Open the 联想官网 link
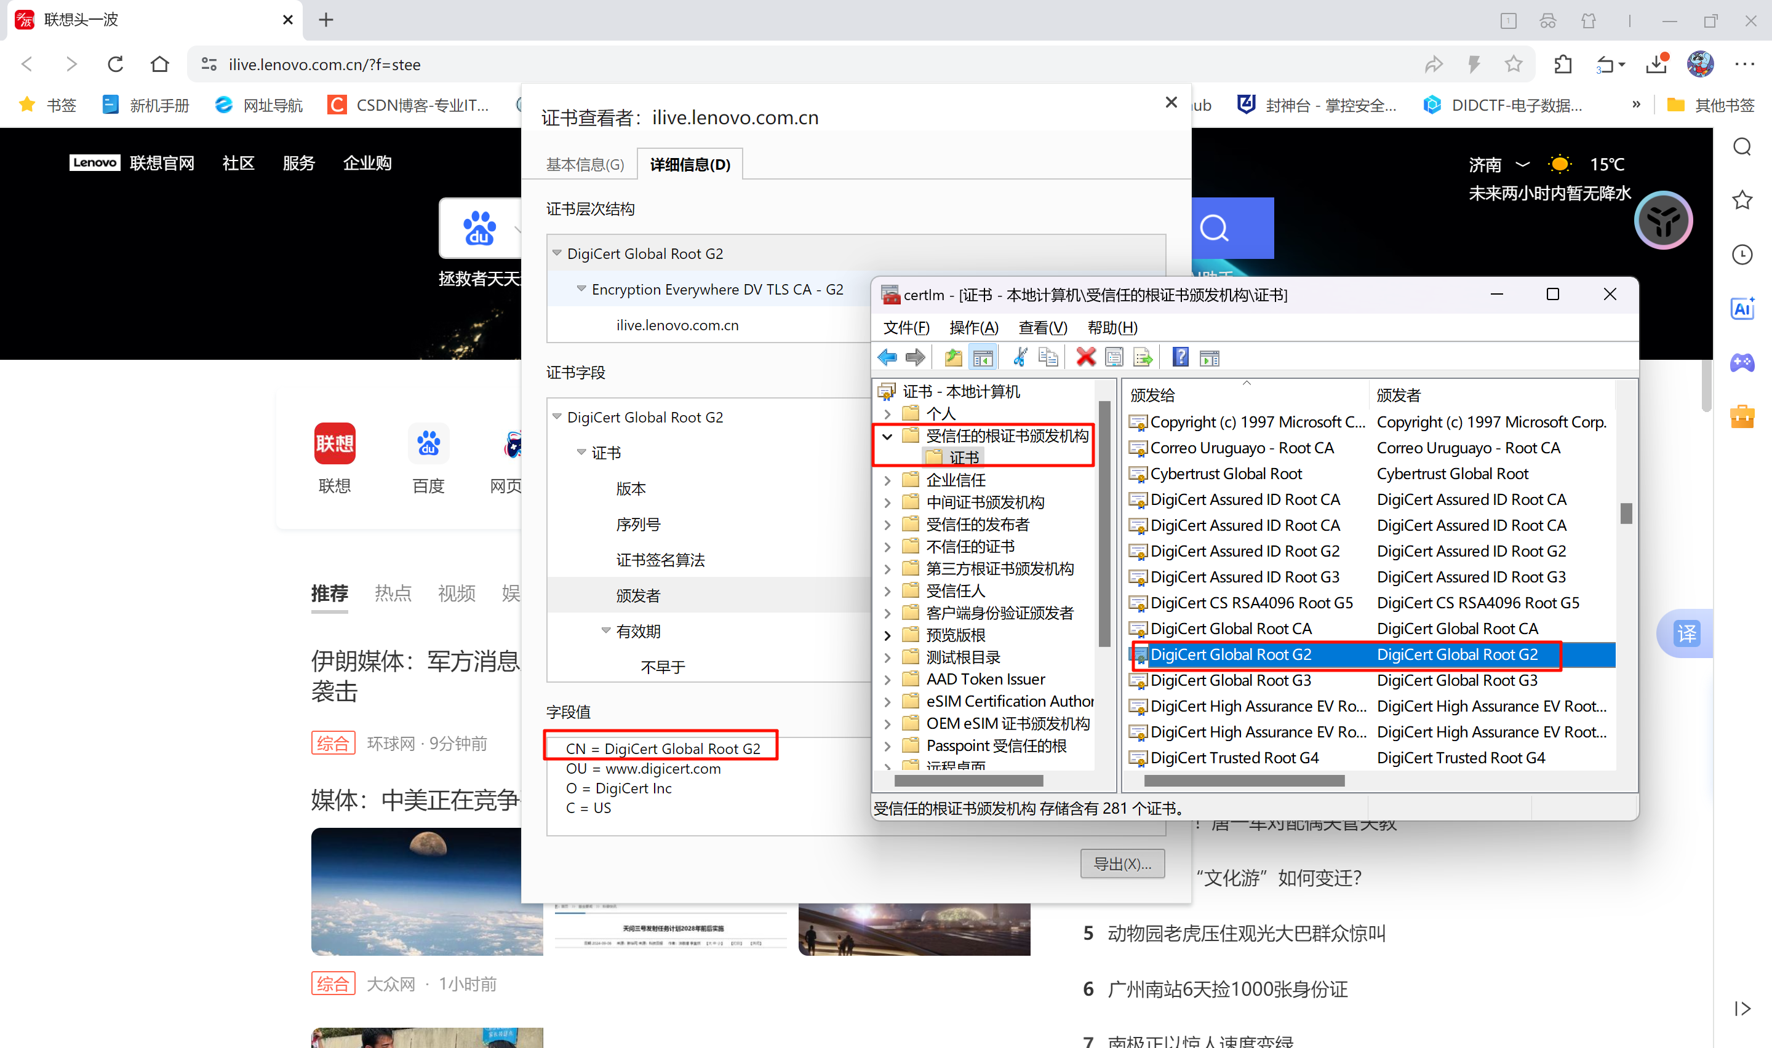 coord(162,163)
